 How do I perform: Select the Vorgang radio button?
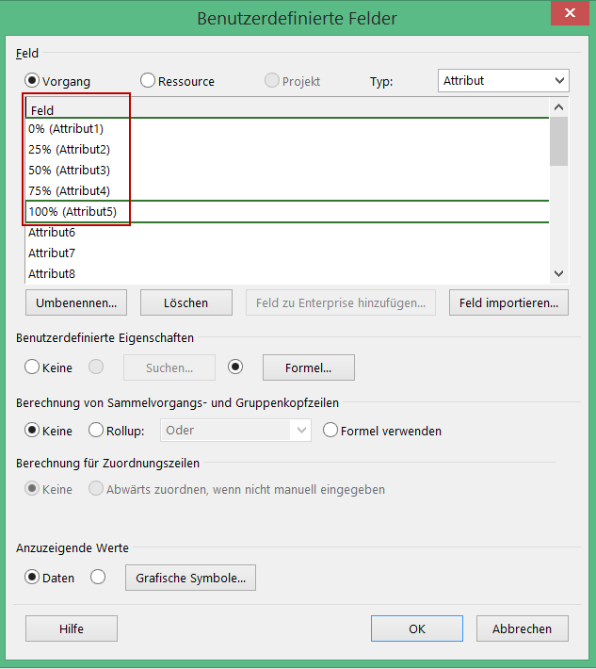[33, 81]
